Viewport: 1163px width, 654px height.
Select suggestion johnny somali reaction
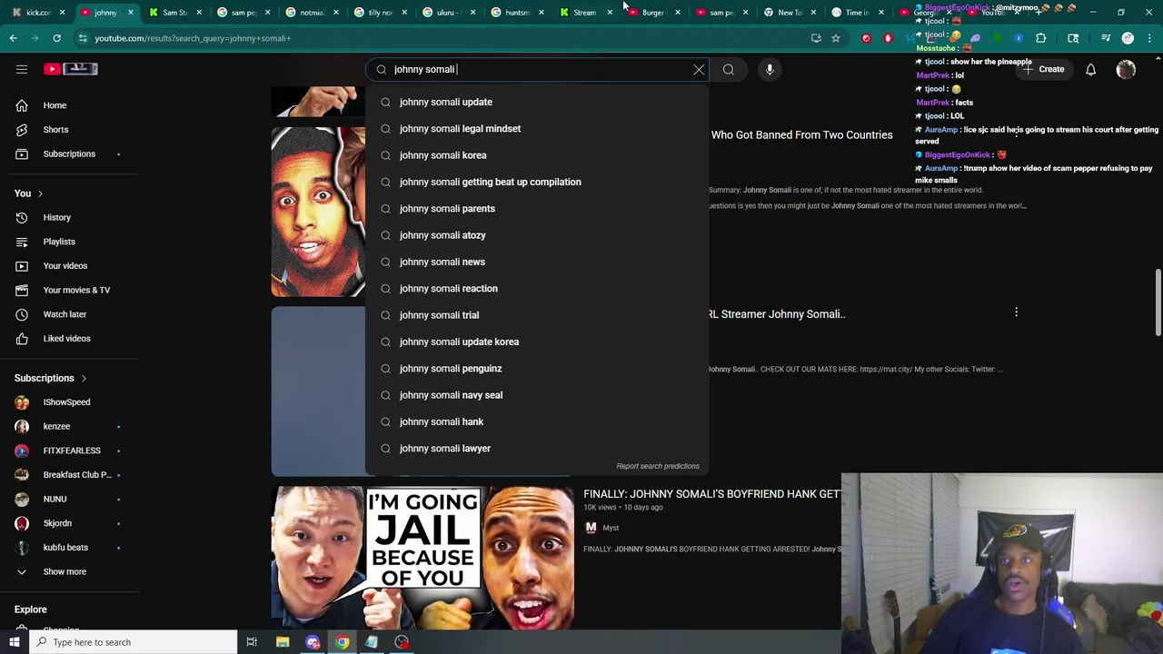click(536, 289)
